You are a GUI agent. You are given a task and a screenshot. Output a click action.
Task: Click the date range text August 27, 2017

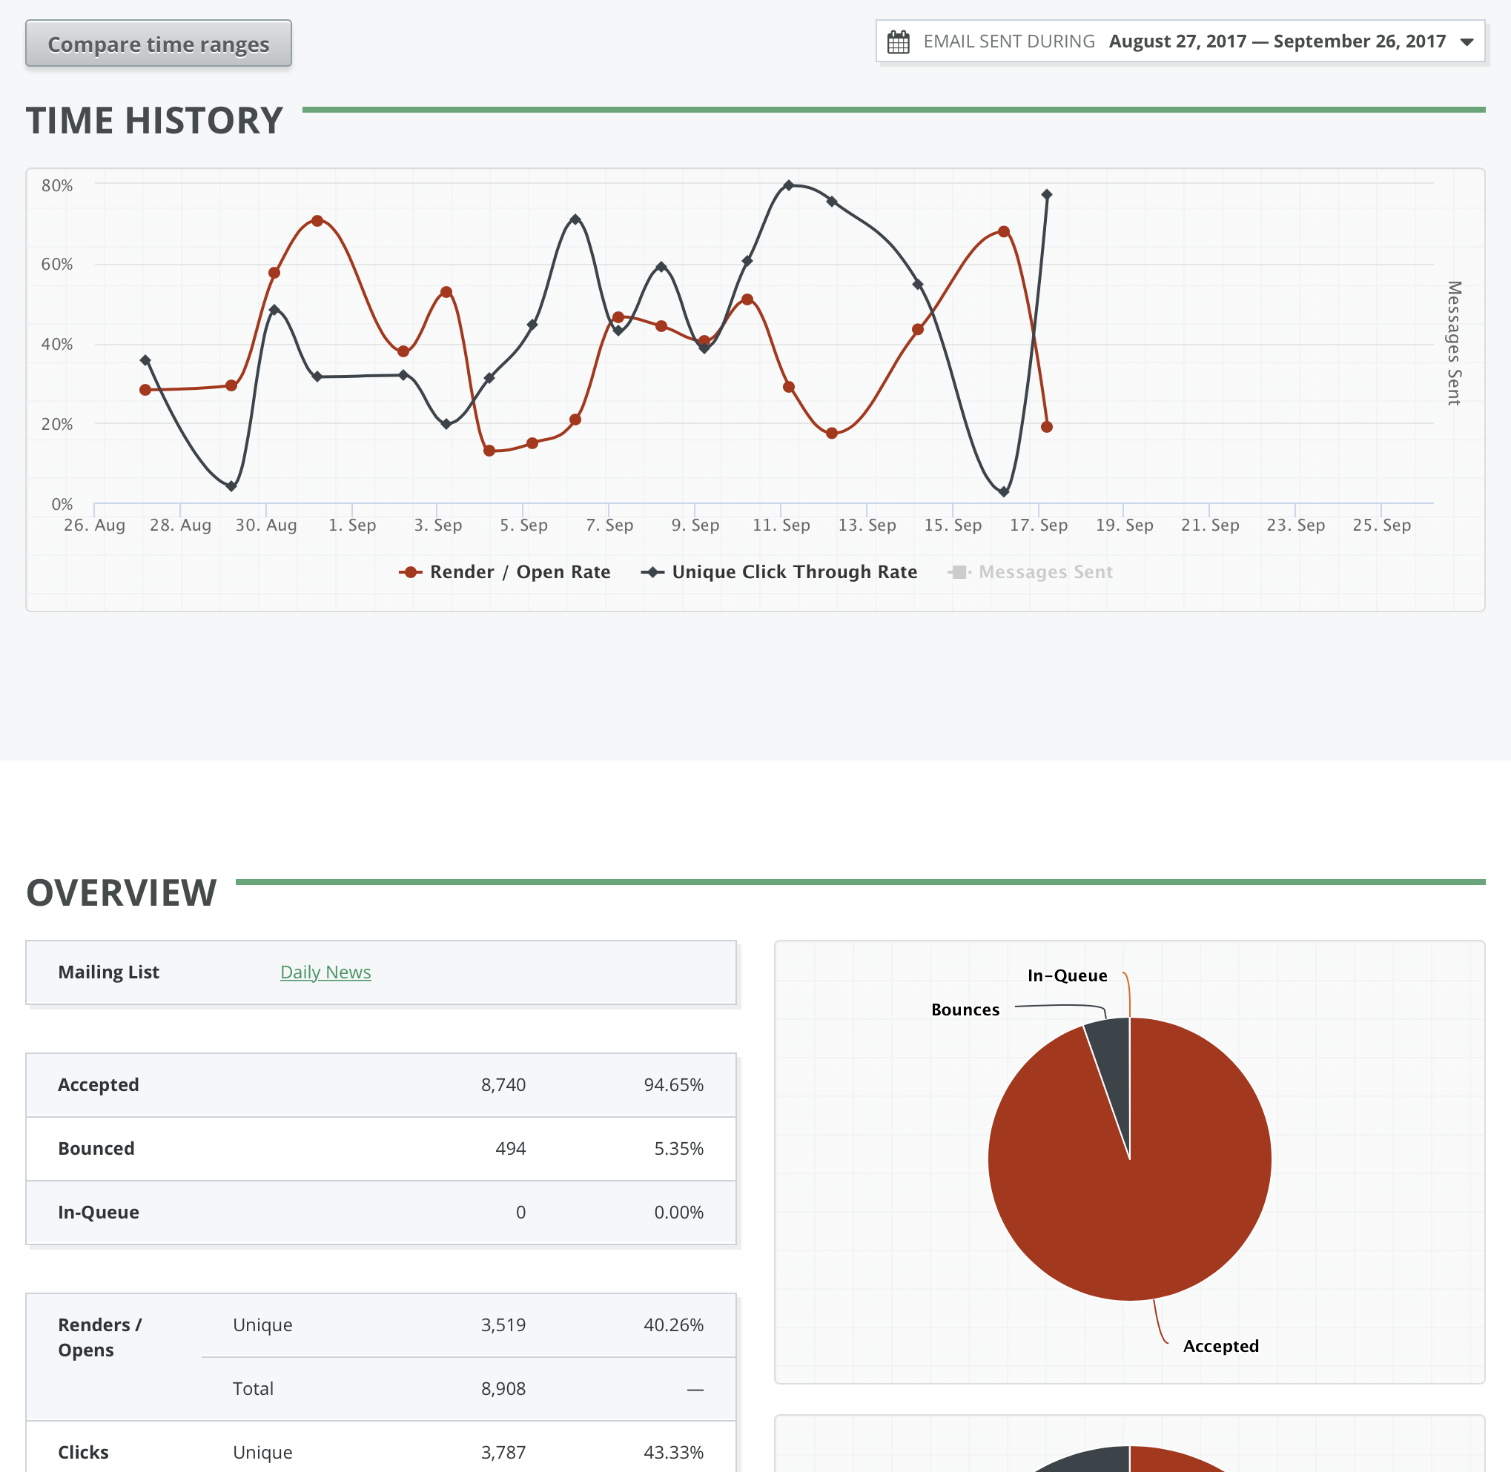coord(1177,42)
